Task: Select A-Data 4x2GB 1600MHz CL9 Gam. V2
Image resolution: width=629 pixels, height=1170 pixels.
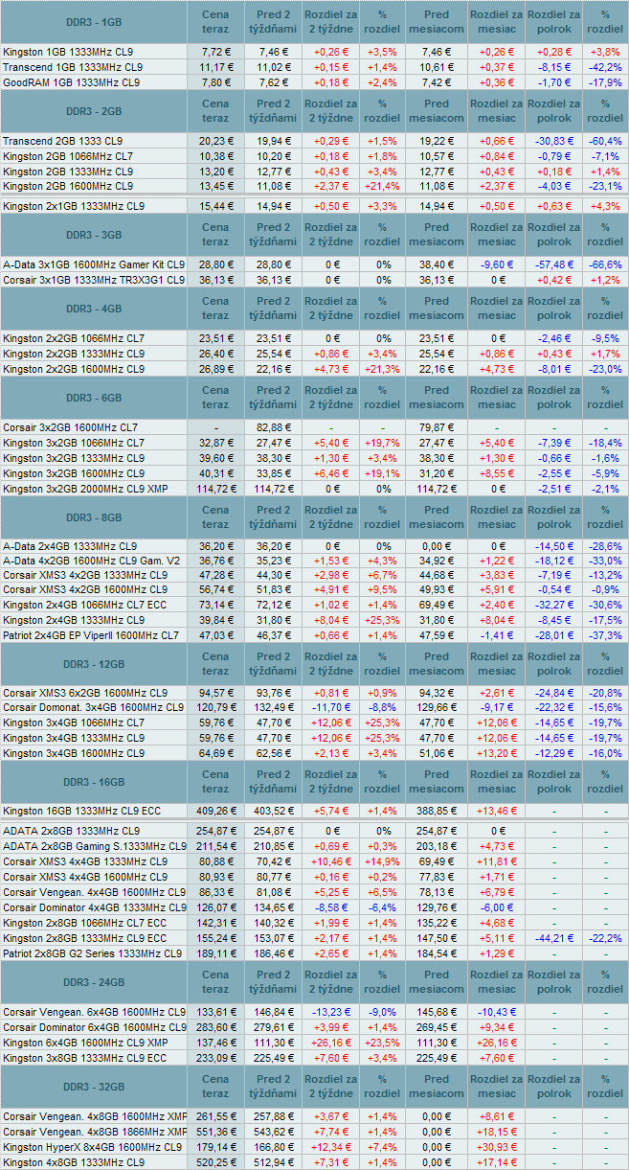Action: pyautogui.click(x=92, y=561)
